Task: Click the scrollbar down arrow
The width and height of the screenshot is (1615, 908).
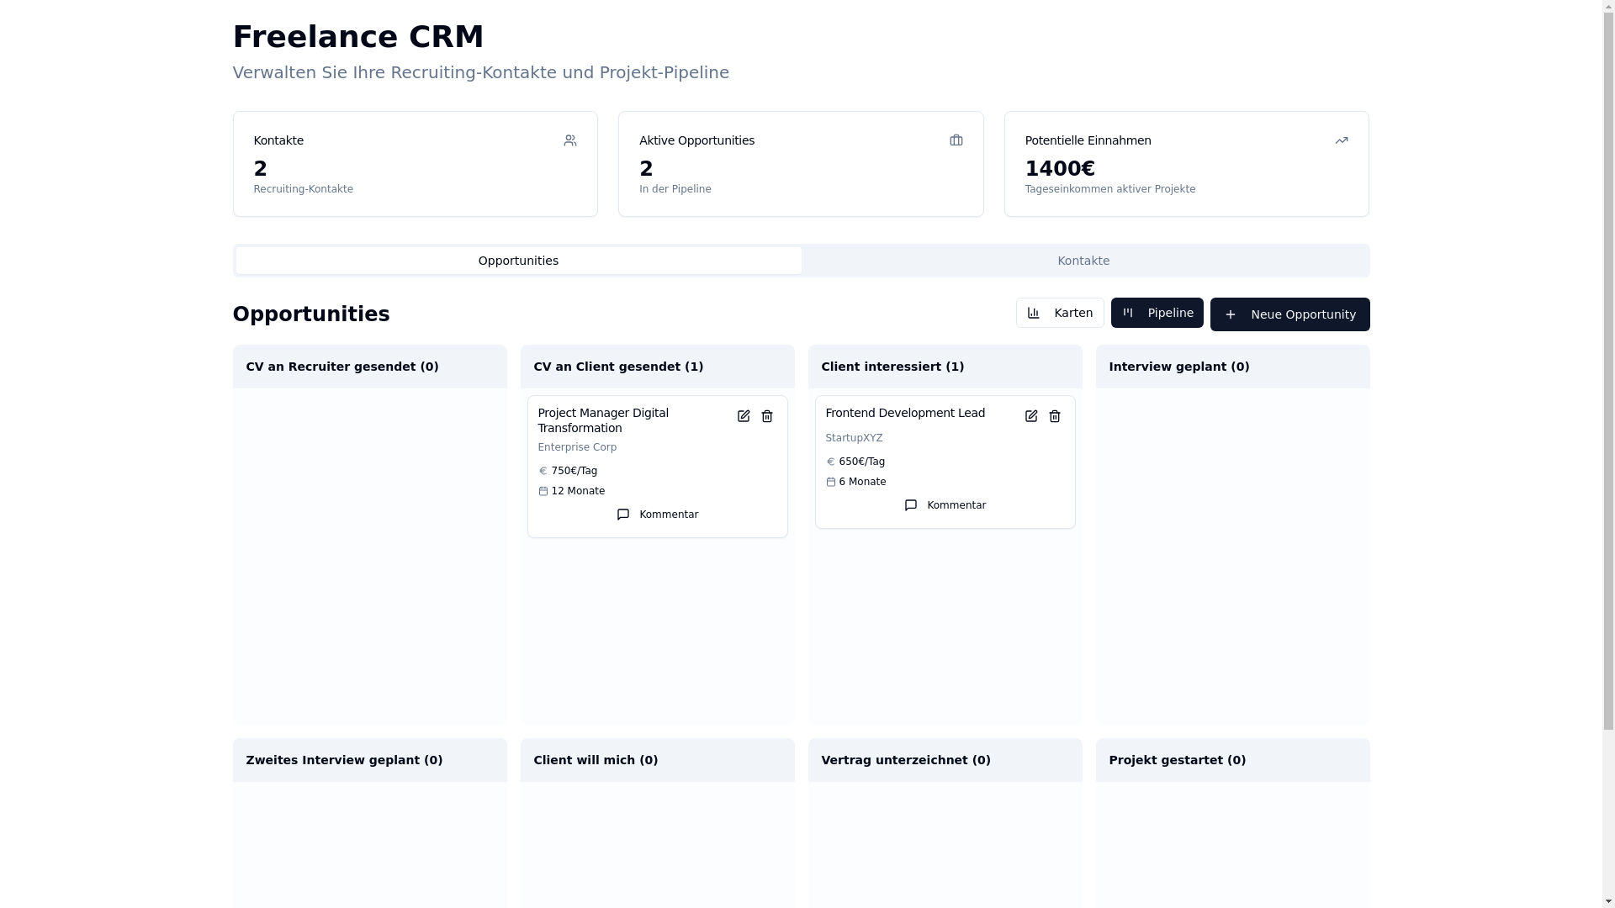Action: pos(1608,901)
